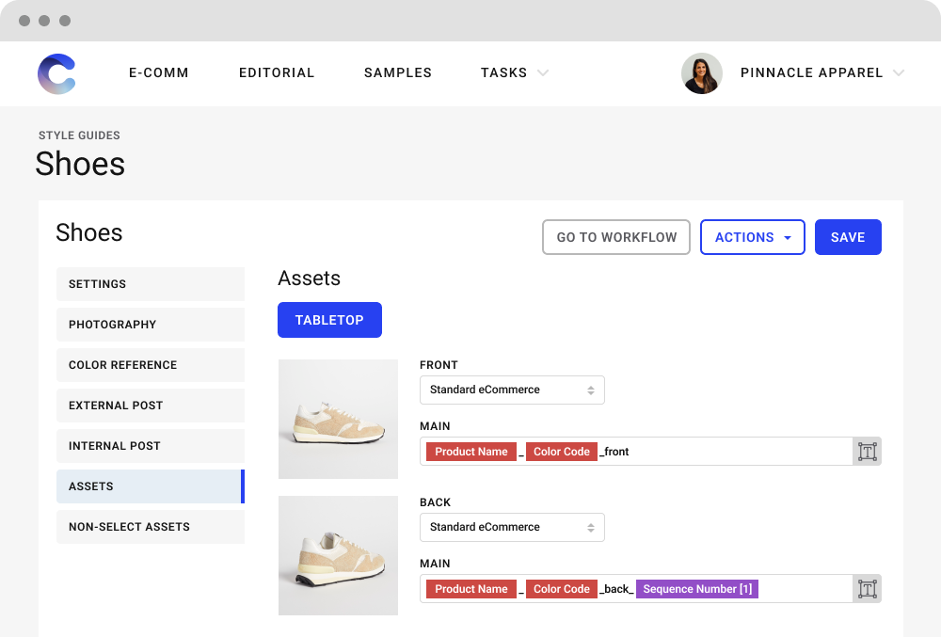
Task: Open the BACK Standard eCommerce selector
Action: pos(512,527)
